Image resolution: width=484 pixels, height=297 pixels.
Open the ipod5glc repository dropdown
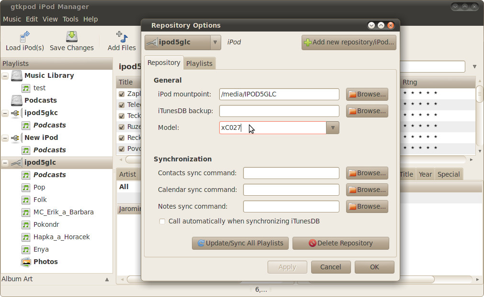pyautogui.click(x=215, y=42)
